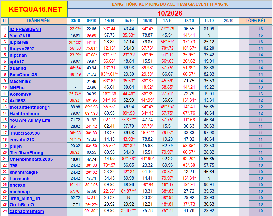Click the 03/10 date column header
This screenshot has height=216, width=273.
75,21
